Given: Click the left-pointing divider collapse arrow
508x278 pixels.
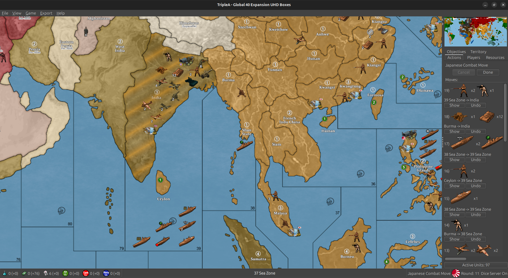Looking at the screenshot, I should [443, 20].
